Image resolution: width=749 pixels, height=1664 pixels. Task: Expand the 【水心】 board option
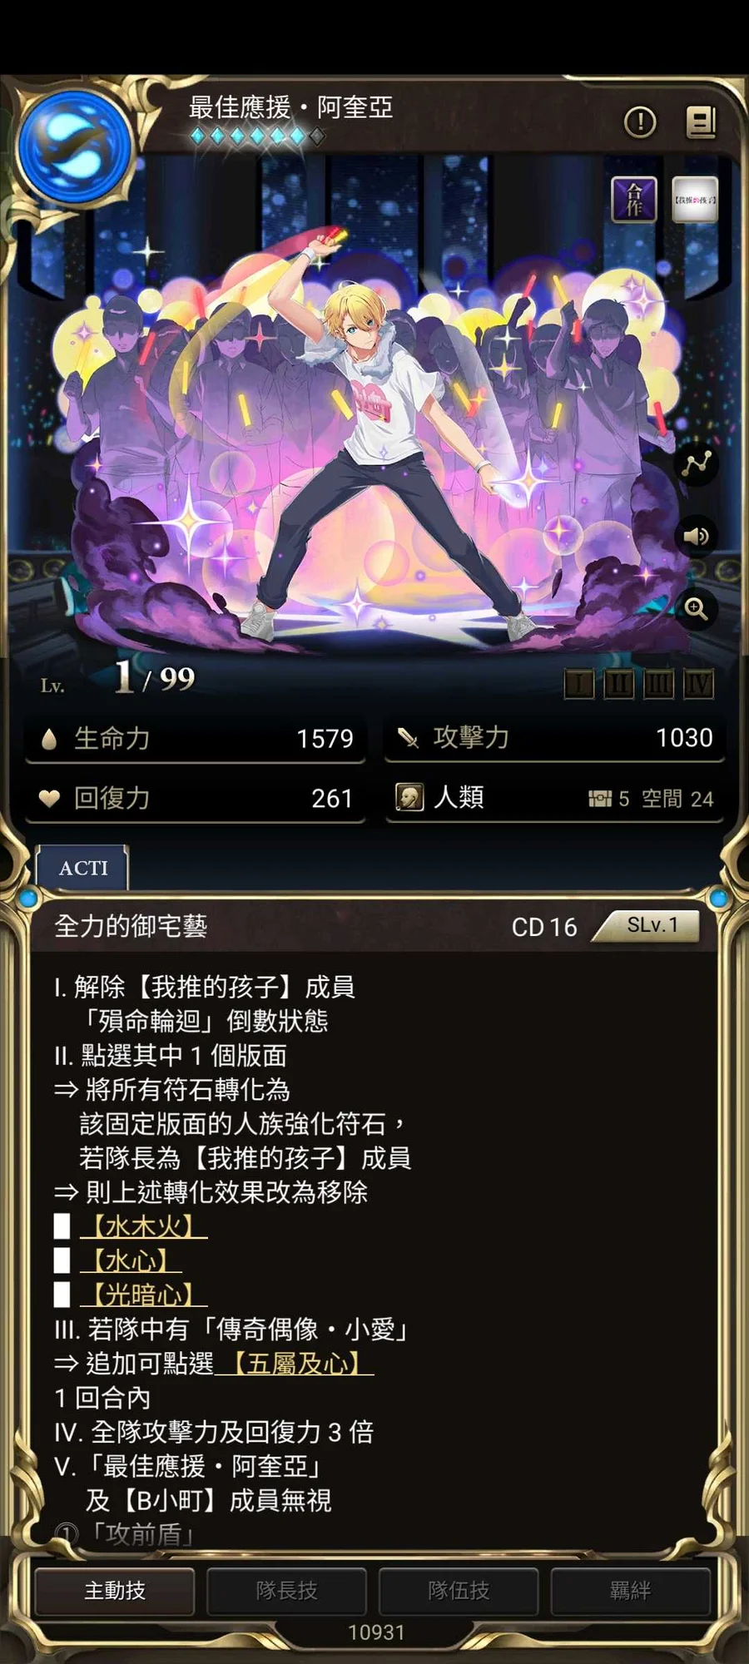131,1260
